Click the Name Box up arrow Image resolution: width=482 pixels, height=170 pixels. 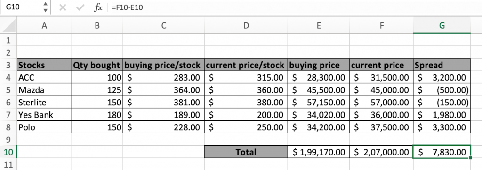[x=46, y=4]
